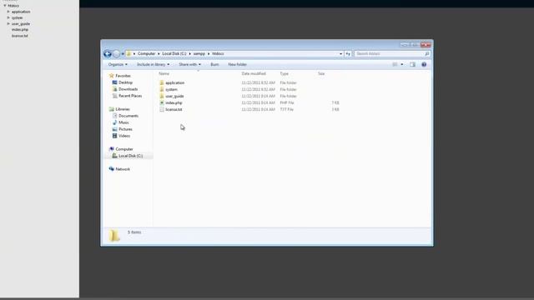
Task: Open index.php in editor sidebar tree
Action: point(20,30)
